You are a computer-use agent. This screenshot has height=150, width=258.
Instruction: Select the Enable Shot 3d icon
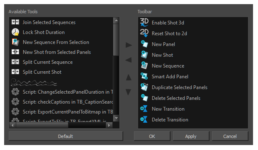144,22
